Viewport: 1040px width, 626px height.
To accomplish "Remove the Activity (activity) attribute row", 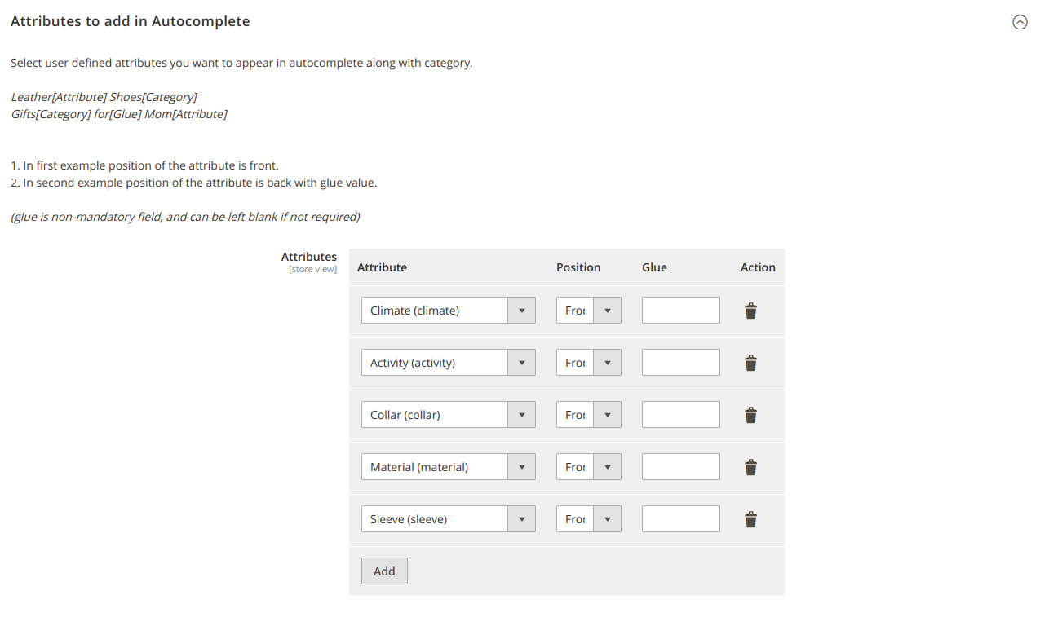I will pyautogui.click(x=750, y=362).
